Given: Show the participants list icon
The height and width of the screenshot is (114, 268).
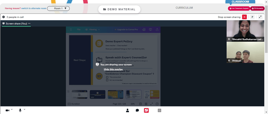Looking at the screenshot, I should (x=128, y=111).
